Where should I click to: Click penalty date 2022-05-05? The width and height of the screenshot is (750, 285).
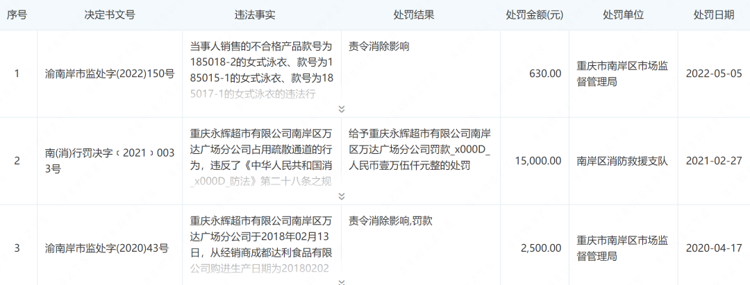point(714,74)
